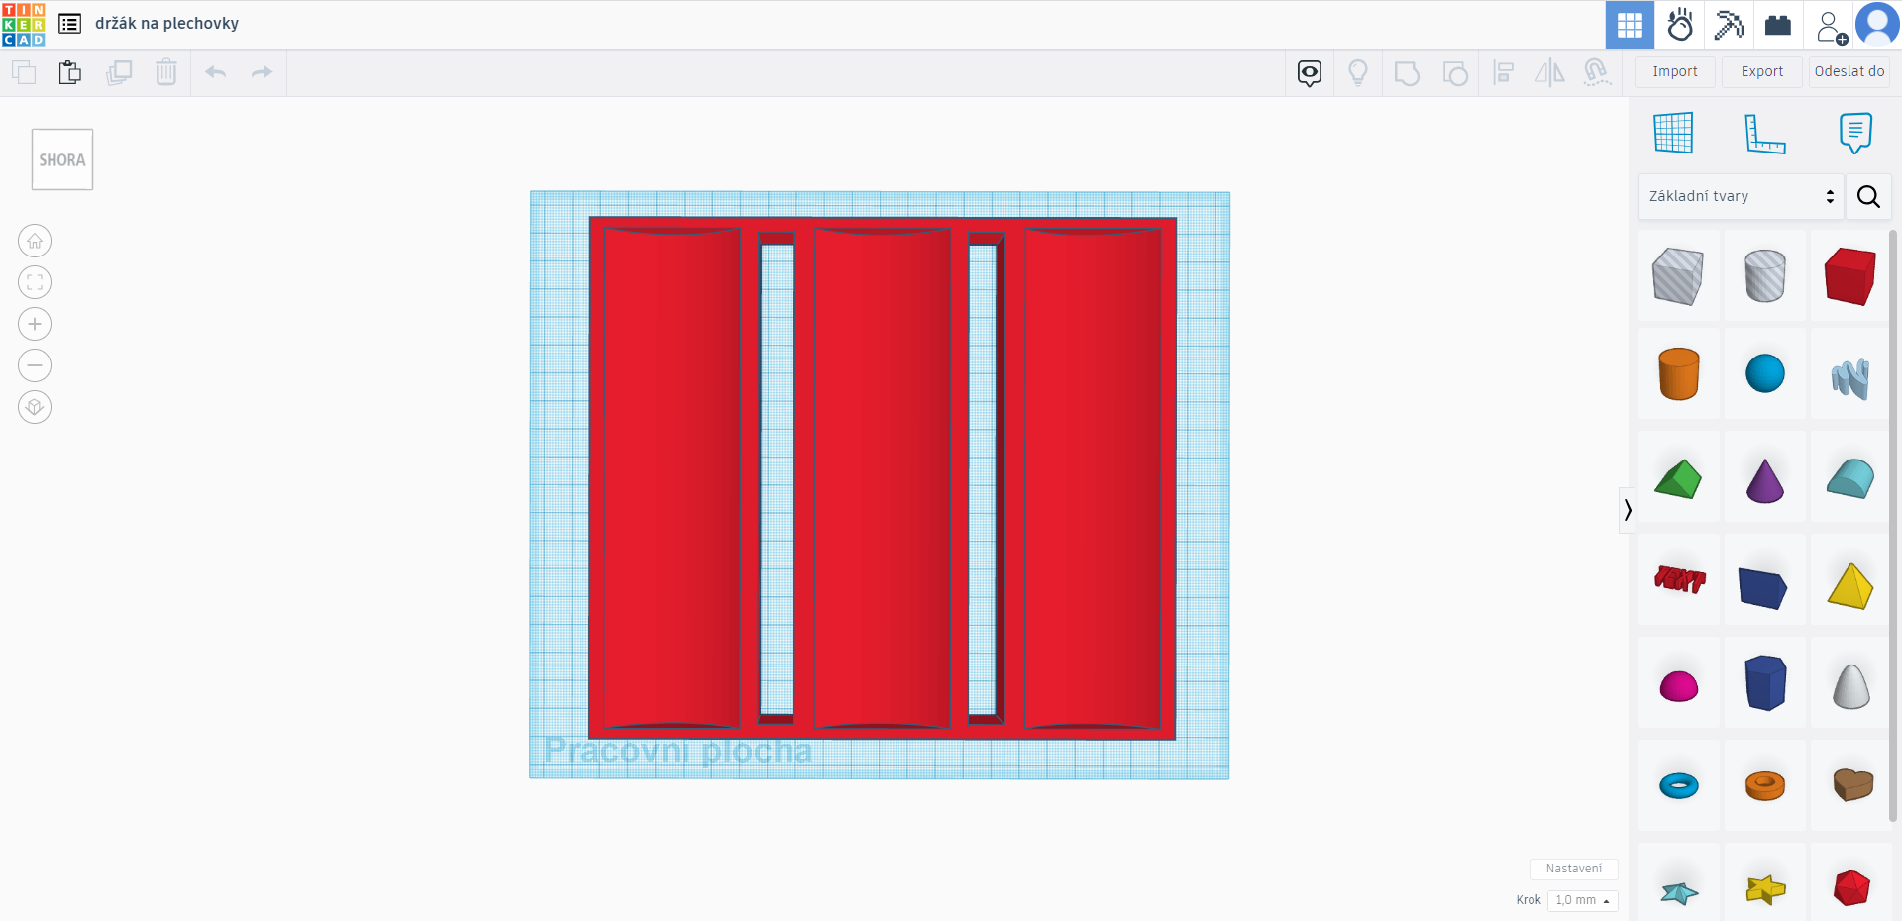Click the Import button

[1675, 71]
